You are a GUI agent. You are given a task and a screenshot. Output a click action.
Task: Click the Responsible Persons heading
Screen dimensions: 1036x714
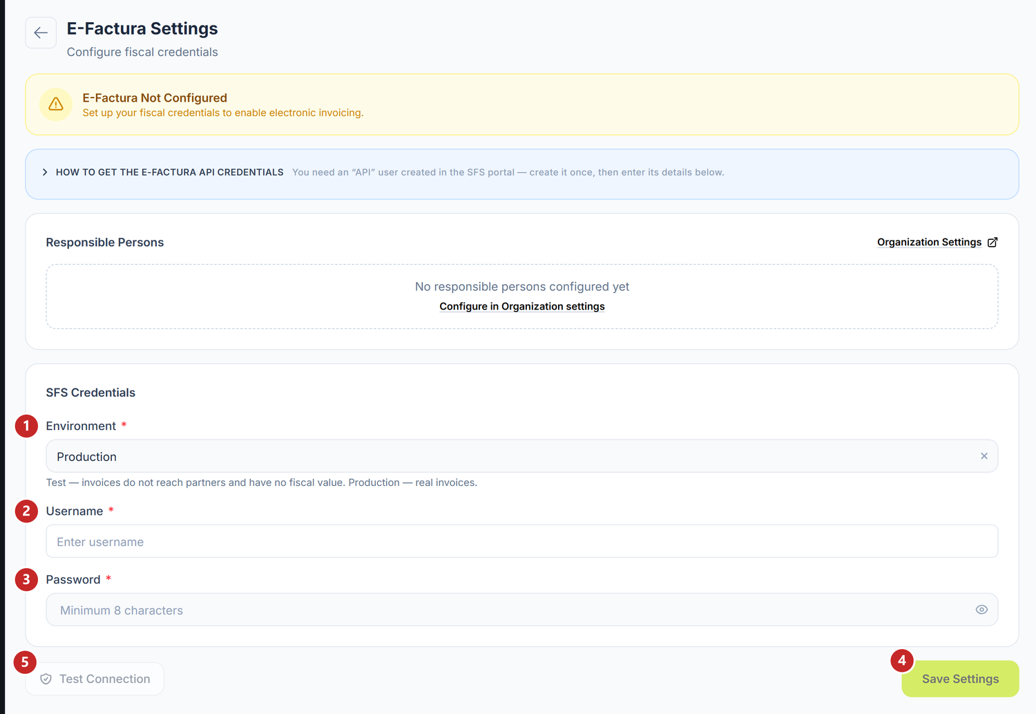click(x=105, y=243)
